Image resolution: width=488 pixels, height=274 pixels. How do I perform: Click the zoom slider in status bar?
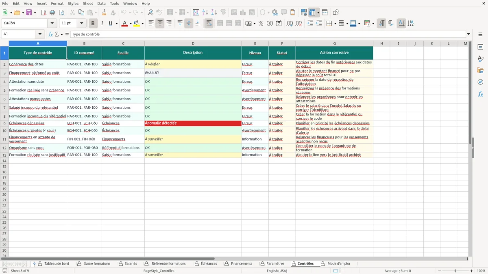(455, 271)
